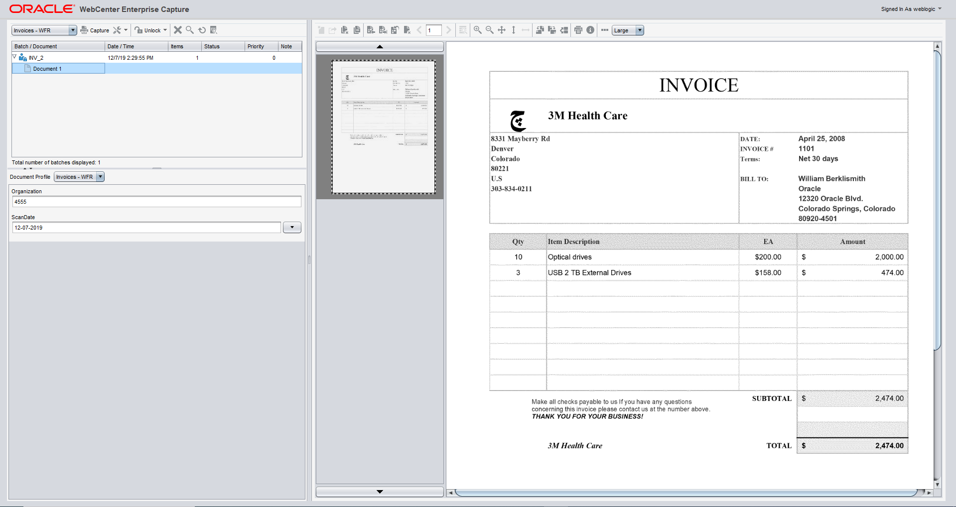Click the capture settings wrench icon
This screenshot has height=507, width=956.
[x=117, y=30]
